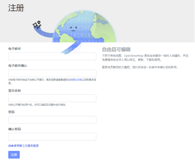Click the 显示名称 label
This screenshot has width=195, height=161.
pos(15,91)
